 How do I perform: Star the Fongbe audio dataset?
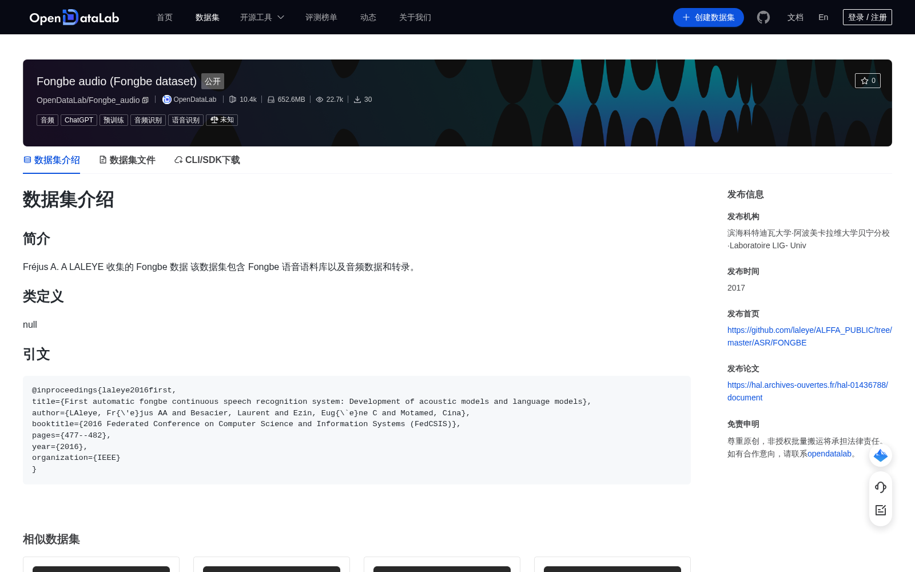(x=868, y=81)
